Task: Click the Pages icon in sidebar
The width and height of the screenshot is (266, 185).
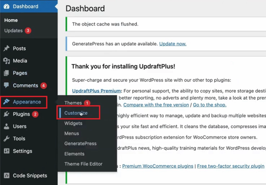Action: (6, 73)
